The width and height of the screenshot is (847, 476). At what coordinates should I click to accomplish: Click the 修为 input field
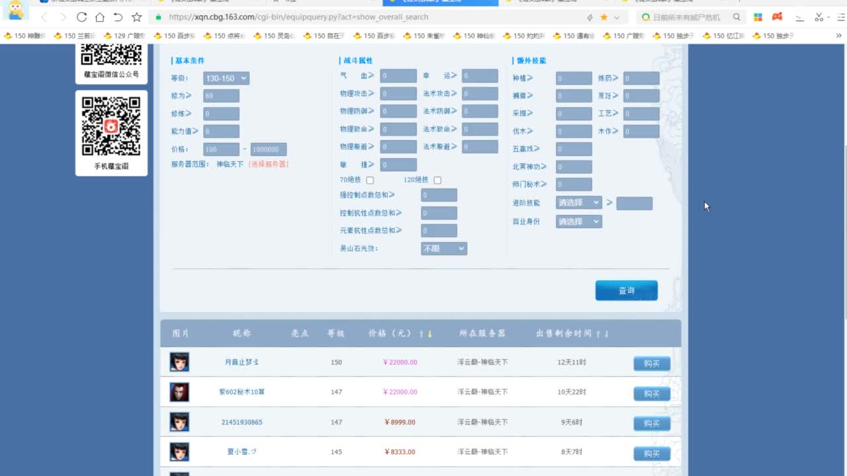(x=221, y=97)
